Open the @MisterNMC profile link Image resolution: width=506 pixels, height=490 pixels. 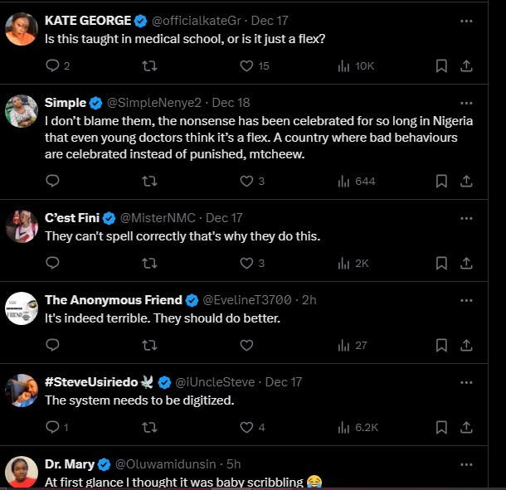[x=158, y=218]
